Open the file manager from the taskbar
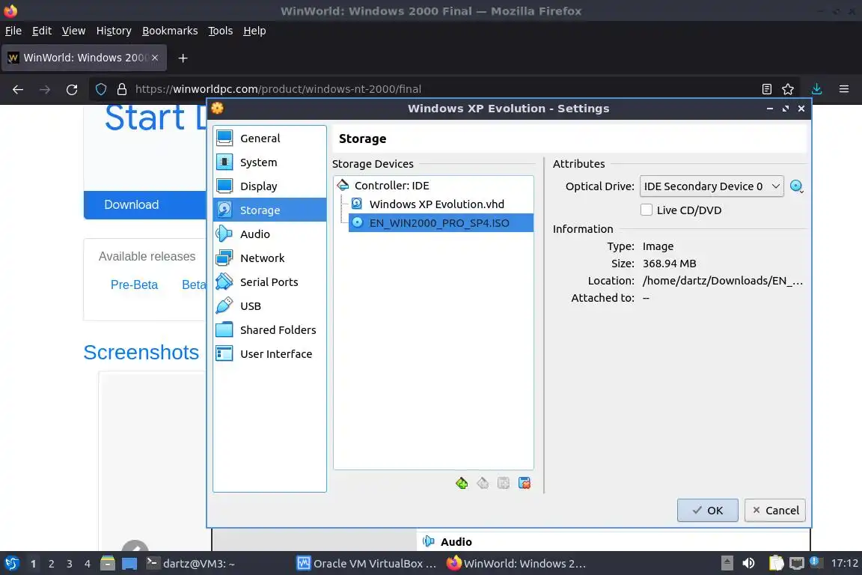 tap(108, 563)
